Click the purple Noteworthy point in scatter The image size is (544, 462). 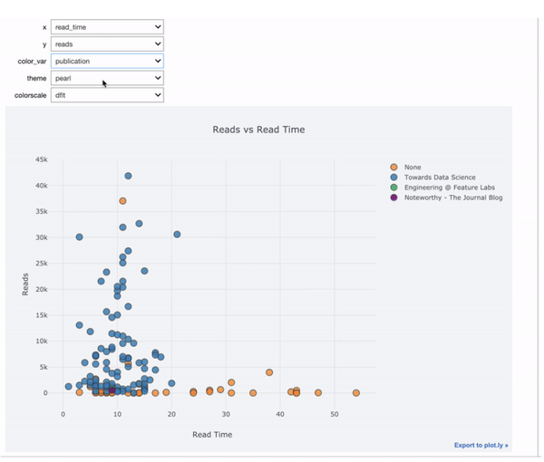click(112, 390)
